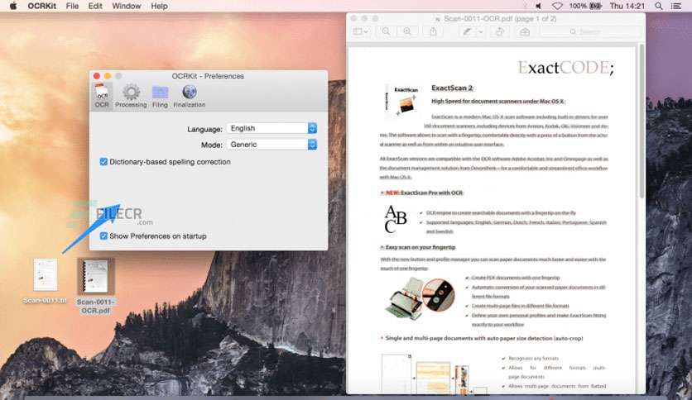692x400 pixels.
Task: Switch to the Finalization preferences tab
Action: pos(190,96)
